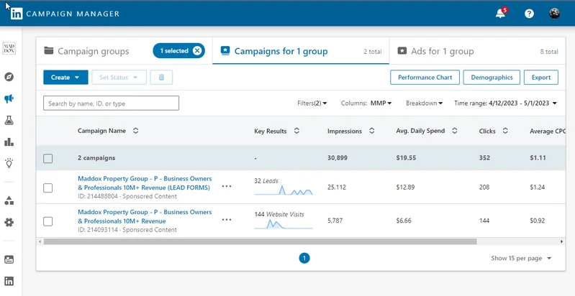Open the lightbulb insights icon in sidebar
This screenshot has height=296, width=575.
coord(9,163)
